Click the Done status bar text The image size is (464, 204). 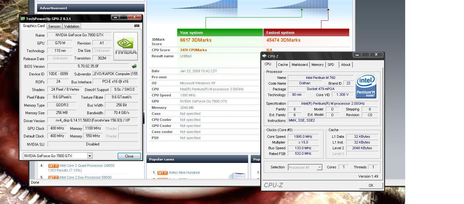tap(35, 182)
